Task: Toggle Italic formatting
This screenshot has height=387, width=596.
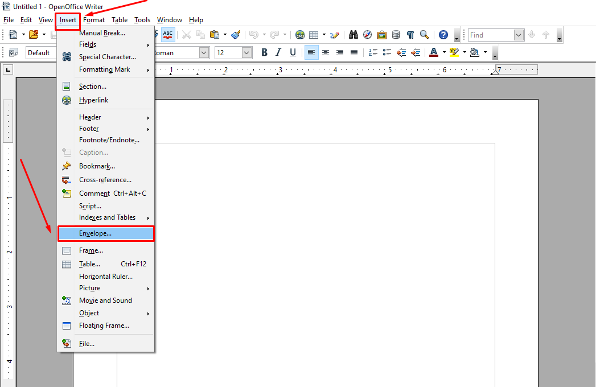Action: pyautogui.click(x=277, y=52)
